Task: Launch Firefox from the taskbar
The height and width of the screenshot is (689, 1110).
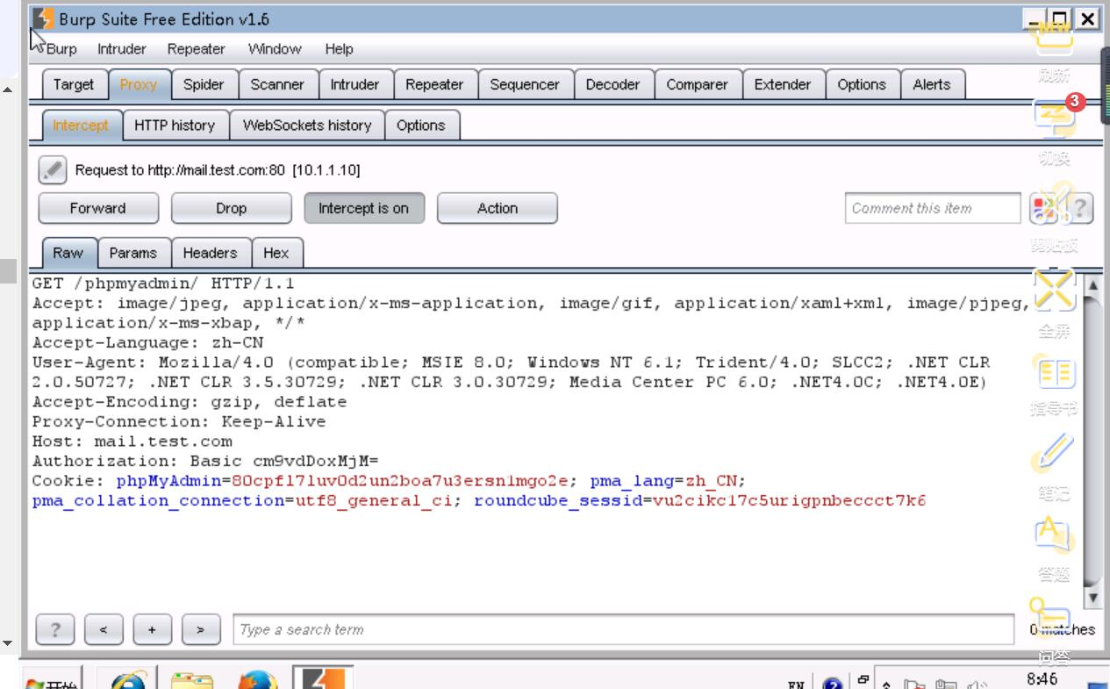Action: (258, 678)
